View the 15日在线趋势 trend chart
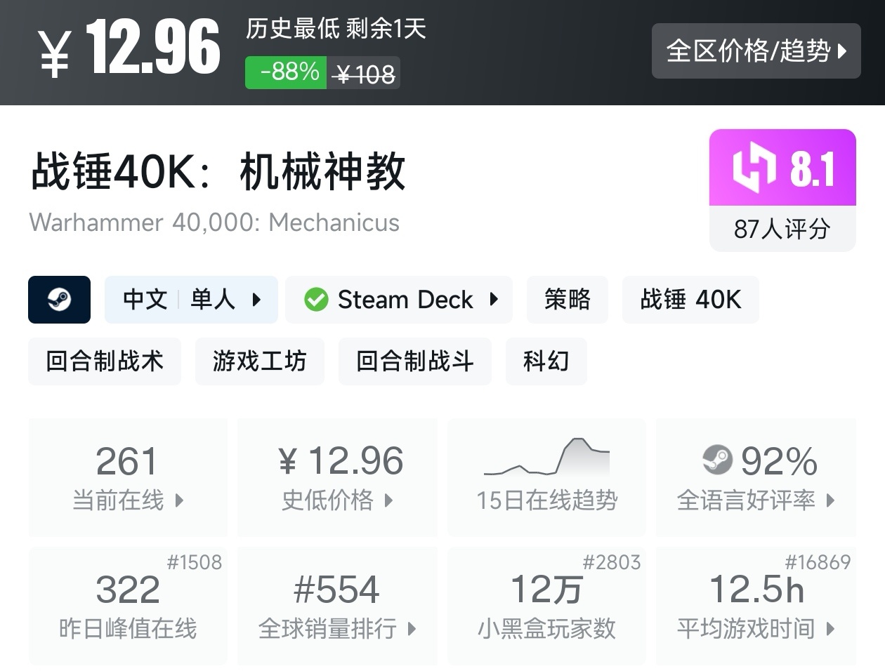 point(546,477)
